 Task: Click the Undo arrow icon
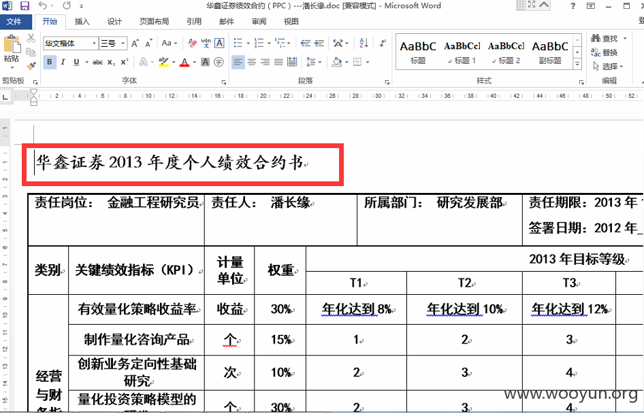[42, 5]
